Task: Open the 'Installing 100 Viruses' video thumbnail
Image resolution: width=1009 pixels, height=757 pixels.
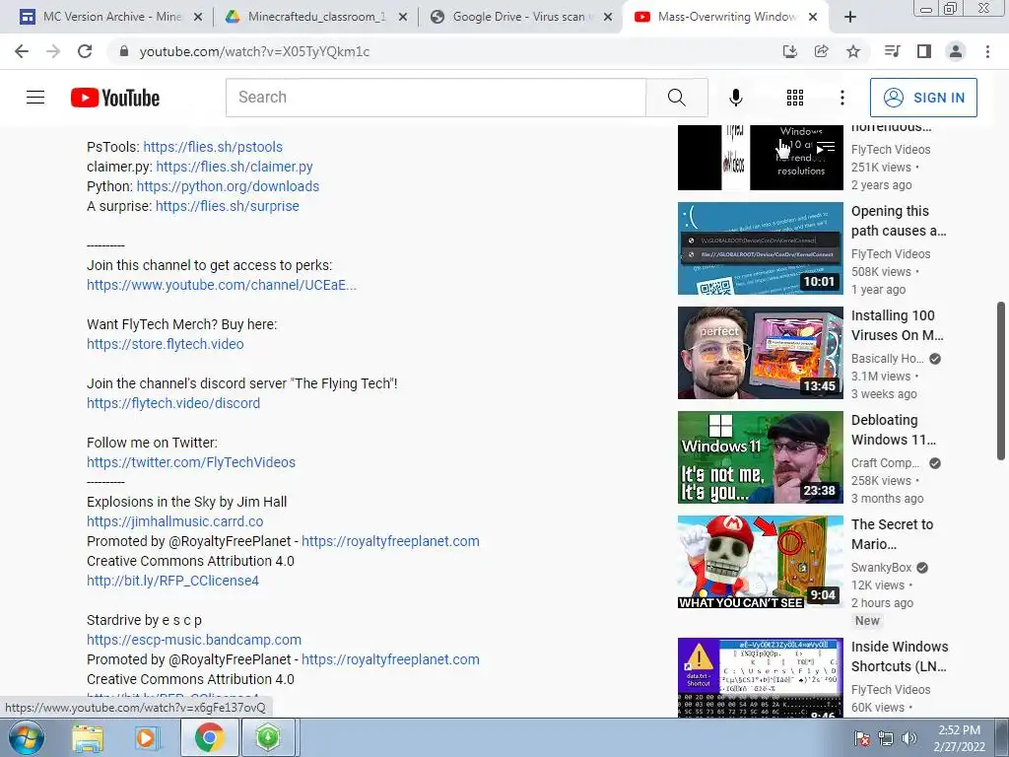Action: click(760, 353)
